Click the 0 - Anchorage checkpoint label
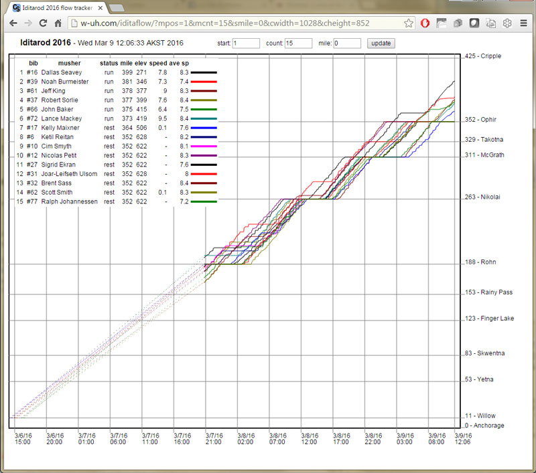The image size is (536, 473). click(x=484, y=425)
